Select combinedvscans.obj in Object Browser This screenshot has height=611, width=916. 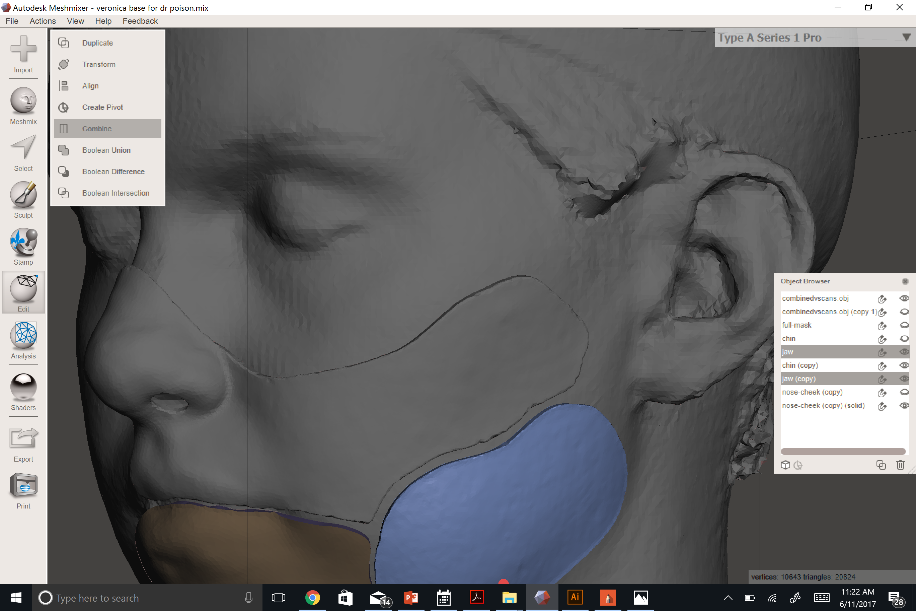(815, 298)
